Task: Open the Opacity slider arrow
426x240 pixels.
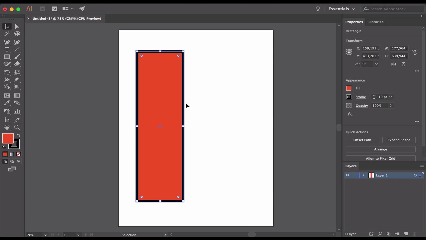Action: [x=391, y=106]
